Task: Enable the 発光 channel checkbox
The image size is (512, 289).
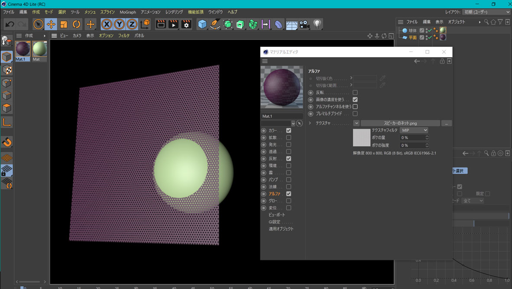Action: pyautogui.click(x=288, y=144)
